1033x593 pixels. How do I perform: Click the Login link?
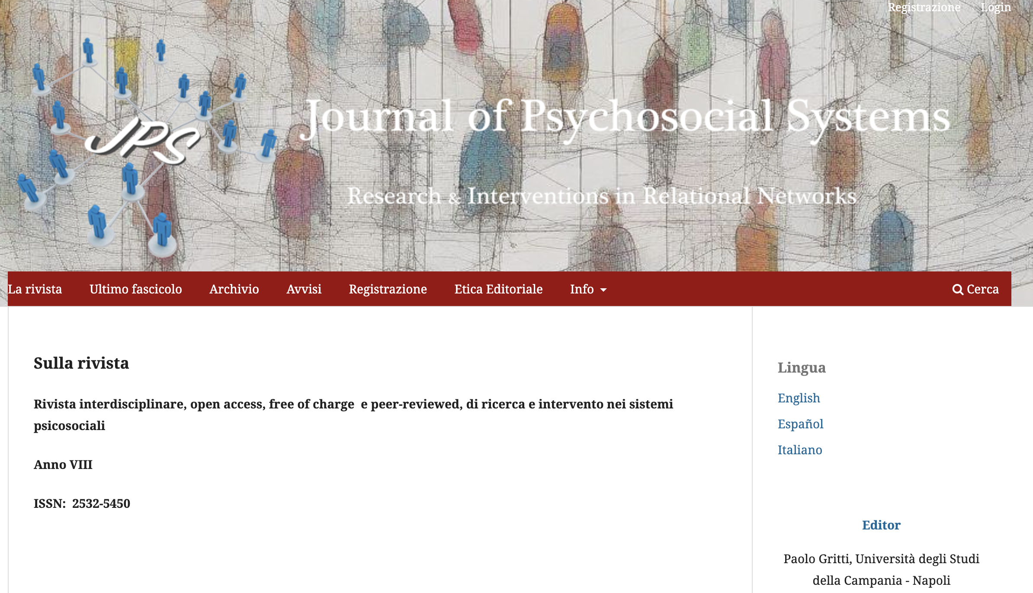pyautogui.click(x=995, y=7)
